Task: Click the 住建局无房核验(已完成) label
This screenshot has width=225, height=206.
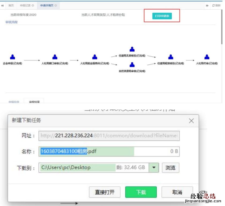Action: coord(132,56)
